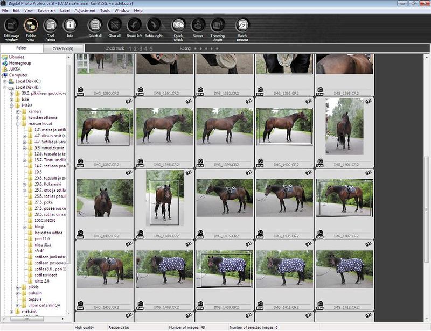
Task: Select Libraries in folder tree
Action: [16, 57]
